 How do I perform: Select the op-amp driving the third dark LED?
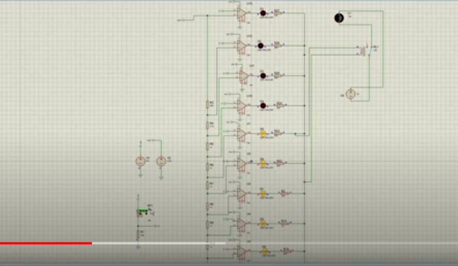pos(244,76)
